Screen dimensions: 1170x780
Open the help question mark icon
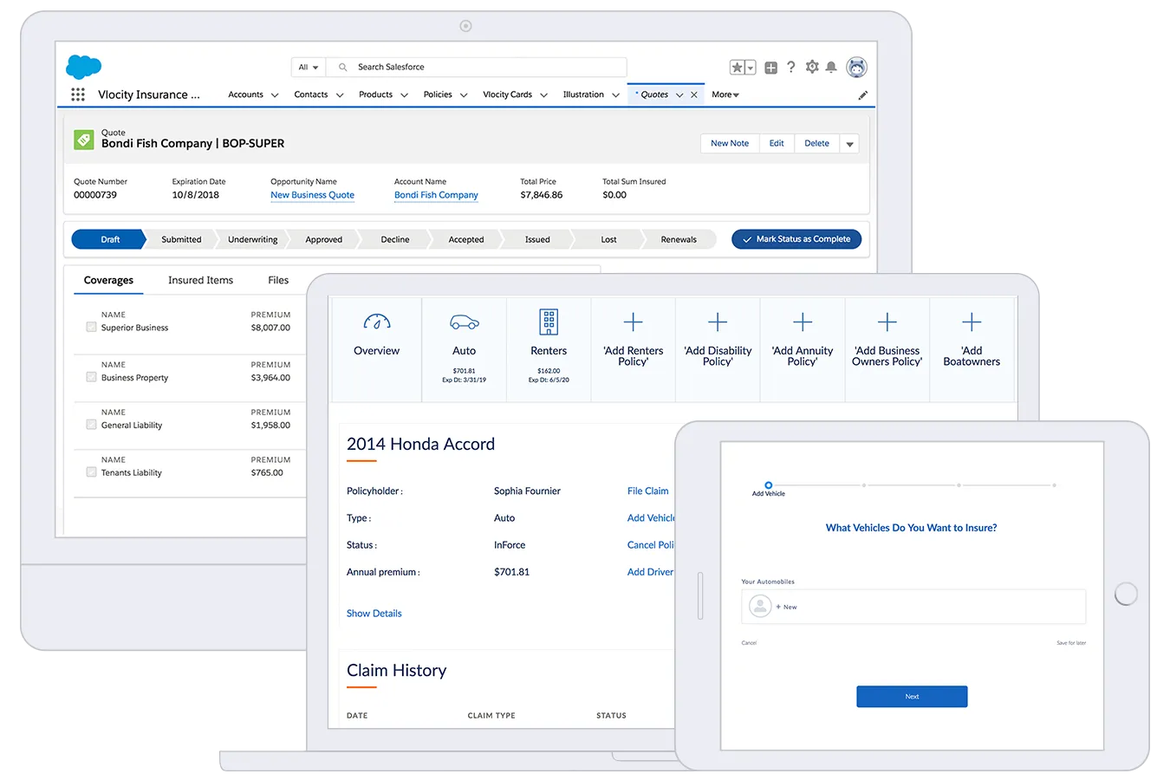pos(790,67)
